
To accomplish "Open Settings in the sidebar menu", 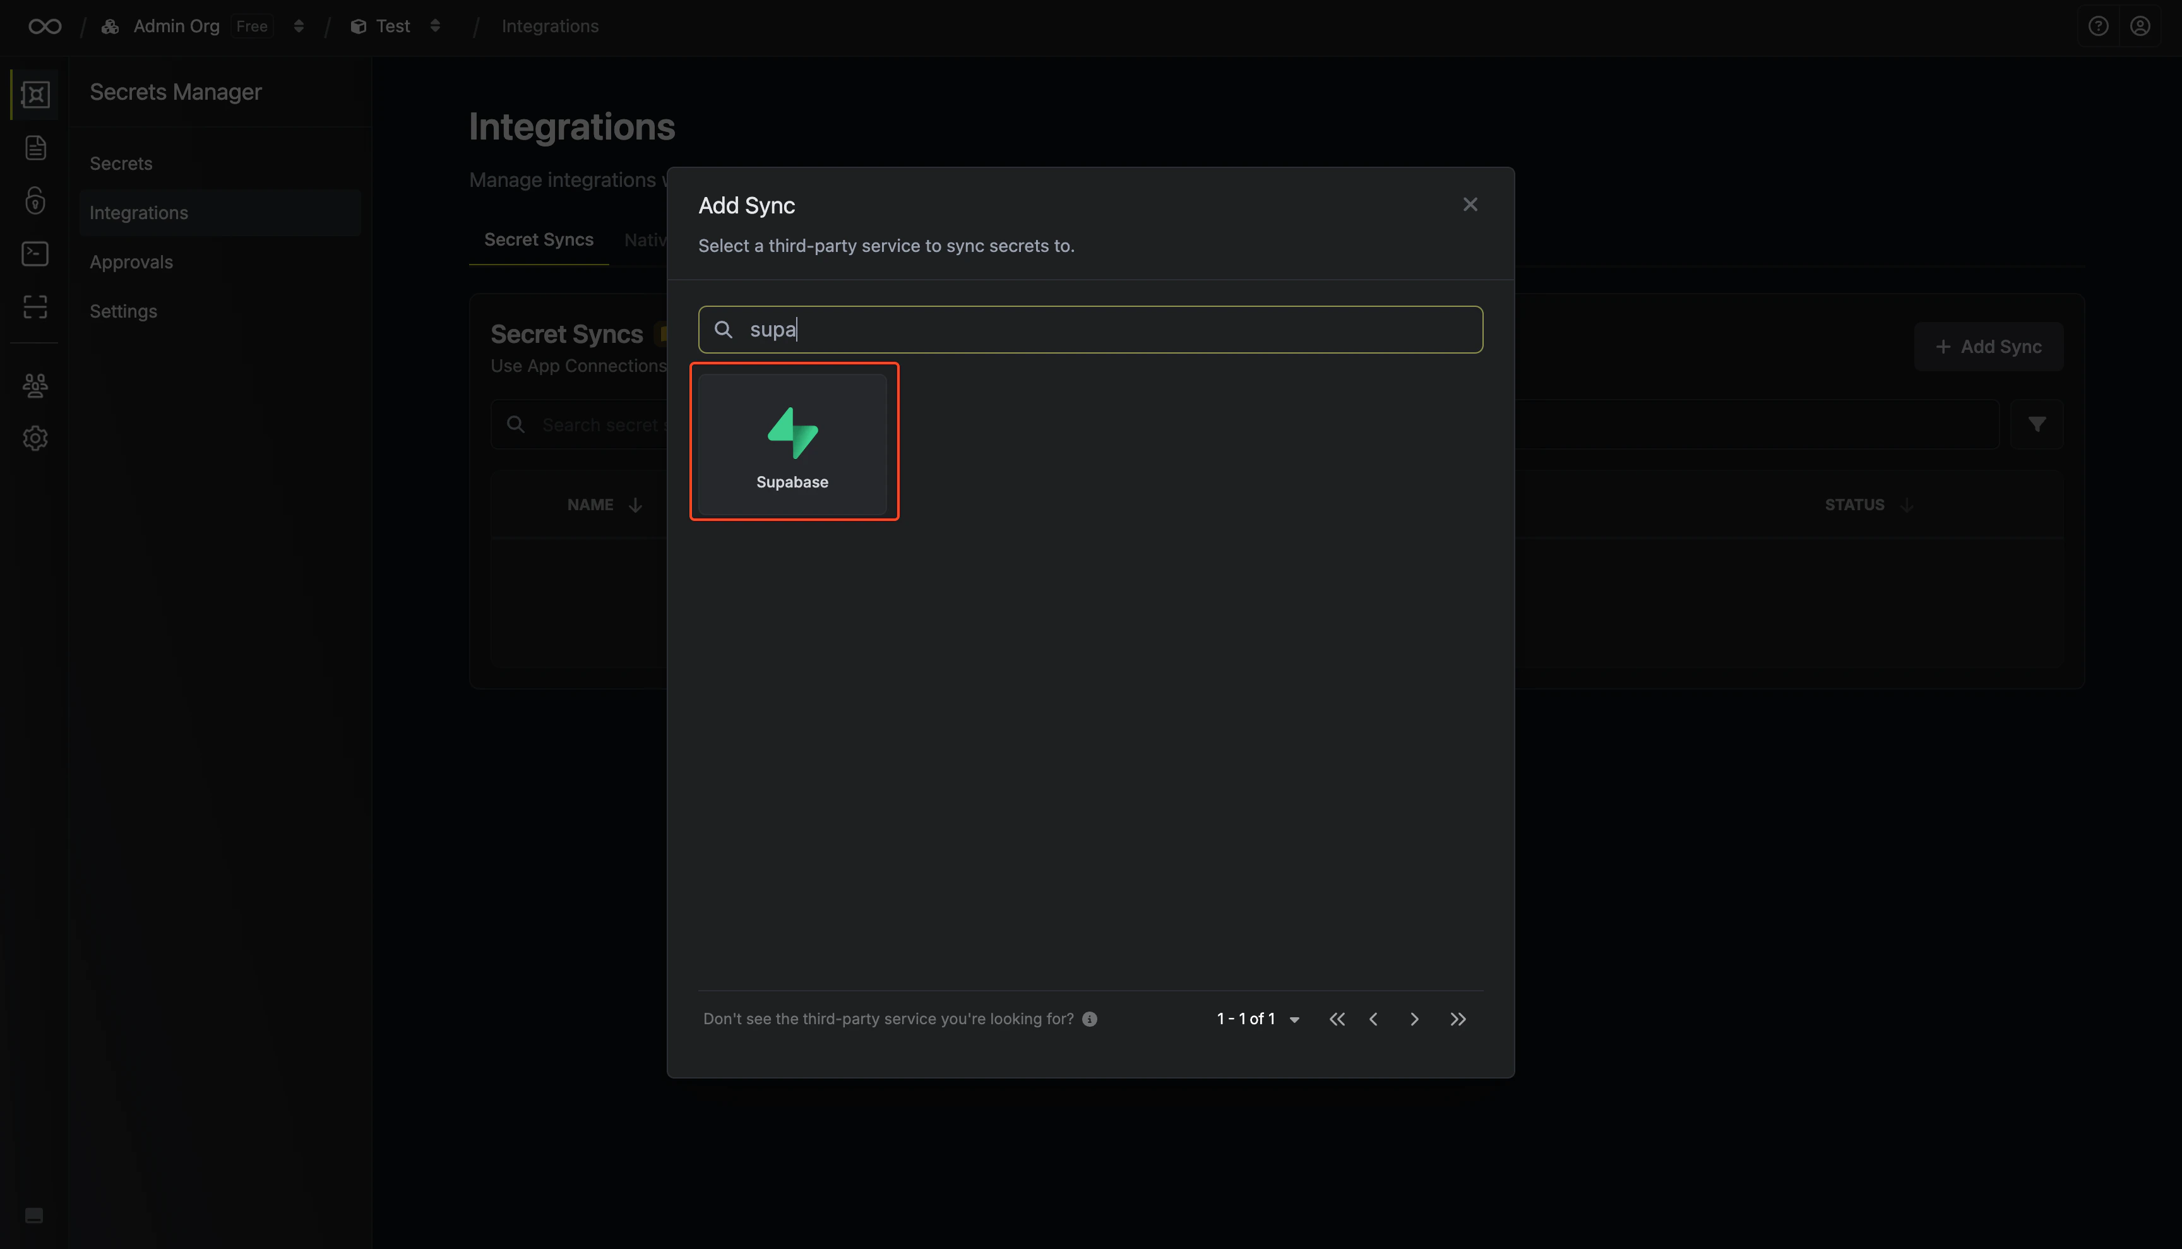I will click(220, 311).
